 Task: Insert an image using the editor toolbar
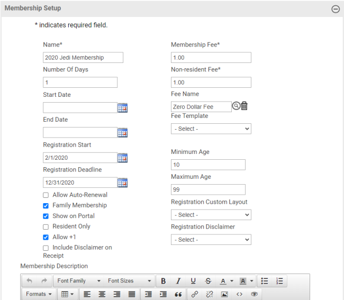point(224,294)
